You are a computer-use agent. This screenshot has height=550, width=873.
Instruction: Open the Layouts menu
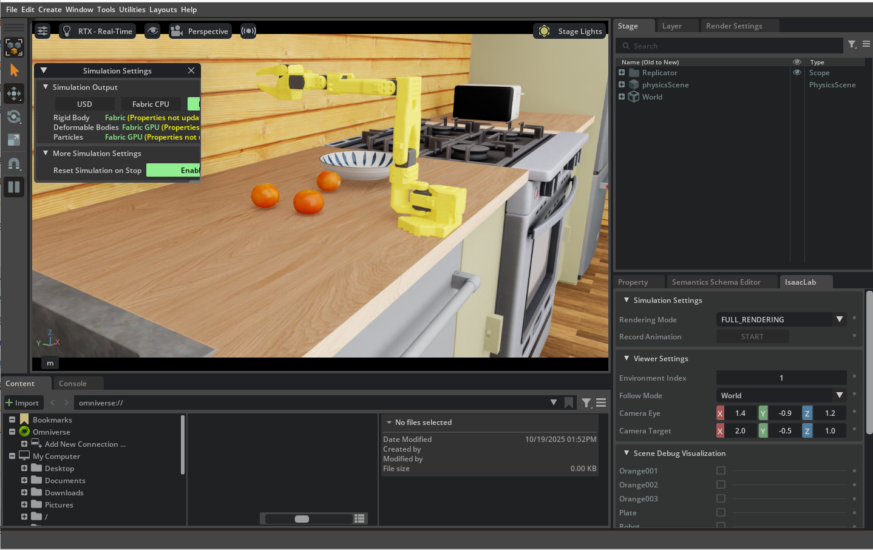coord(163,10)
